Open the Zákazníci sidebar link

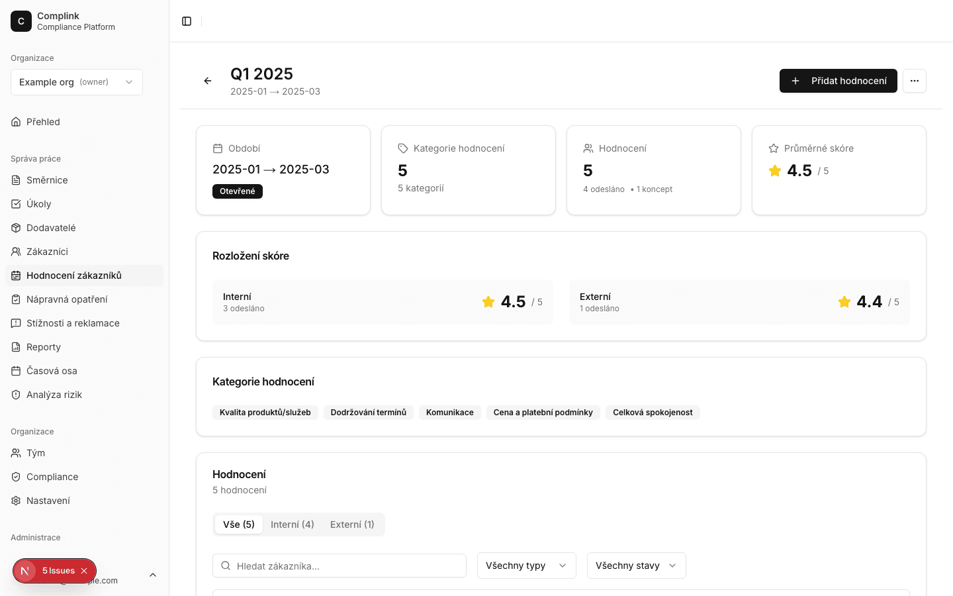click(47, 252)
